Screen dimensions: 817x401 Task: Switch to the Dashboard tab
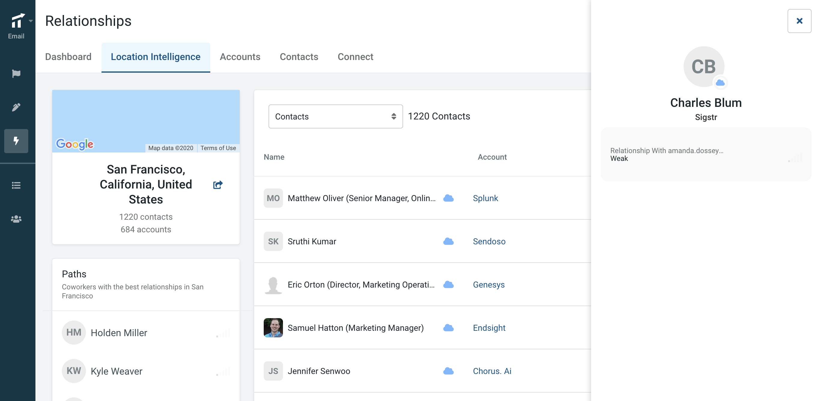click(68, 57)
